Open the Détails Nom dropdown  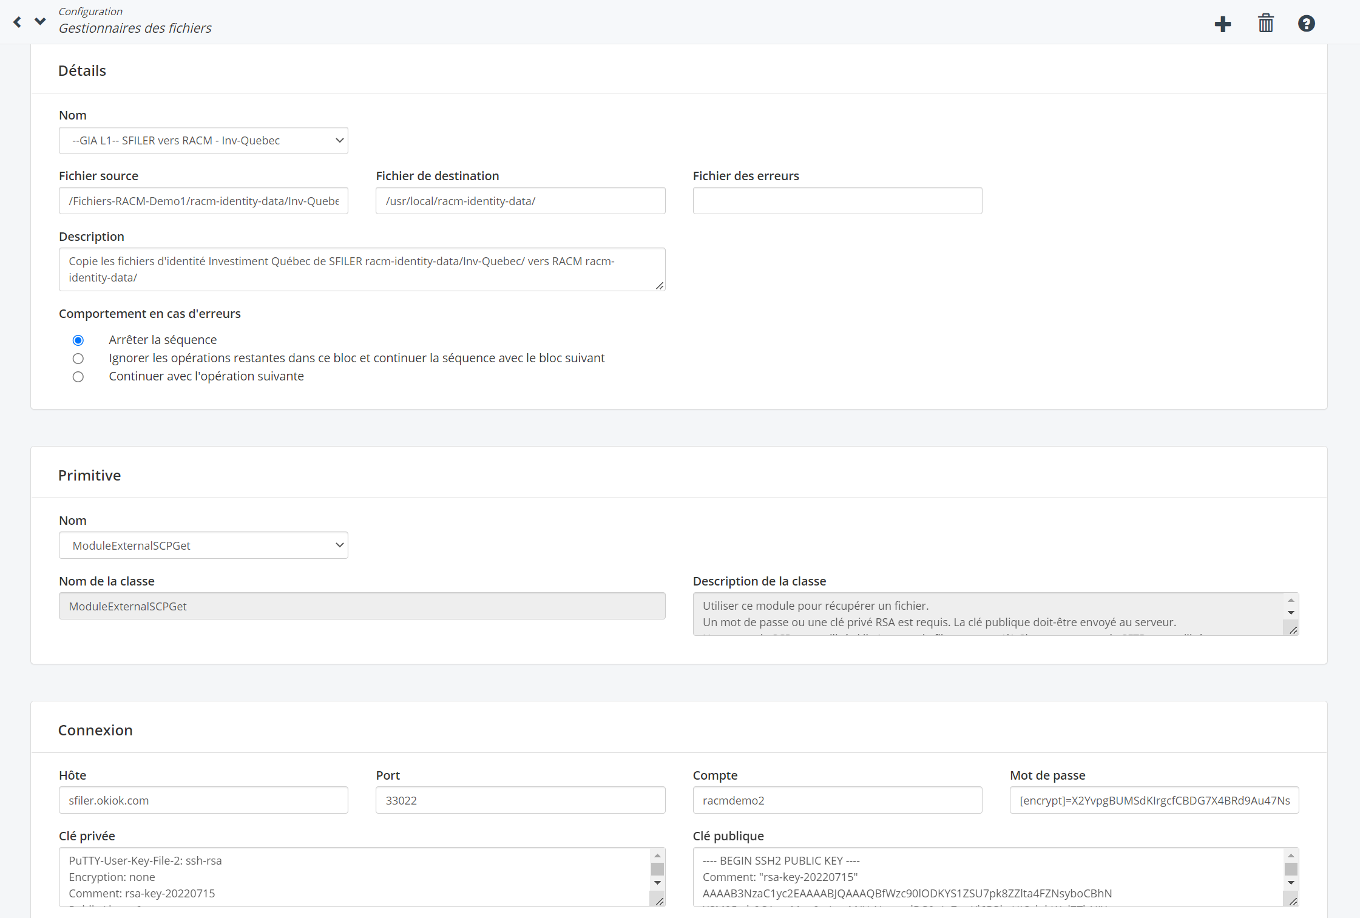203,140
